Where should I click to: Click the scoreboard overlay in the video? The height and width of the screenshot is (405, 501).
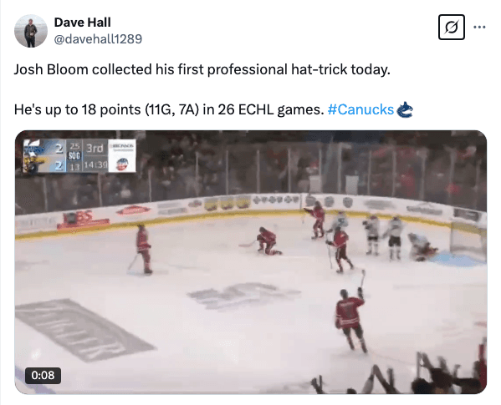[79, 156]
